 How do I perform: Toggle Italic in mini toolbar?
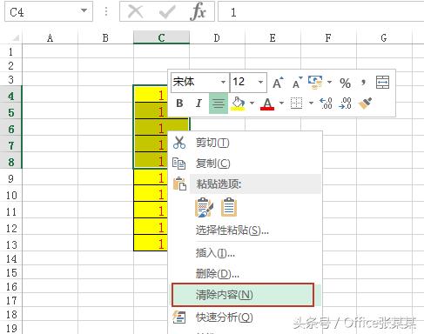tap(199, 104)
